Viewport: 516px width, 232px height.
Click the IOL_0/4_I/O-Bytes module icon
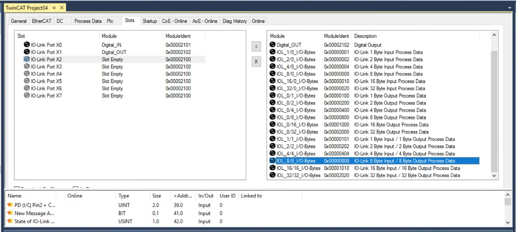click(273, 110)
